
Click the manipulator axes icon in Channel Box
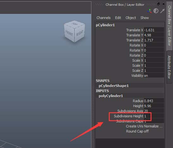point(149,11)
